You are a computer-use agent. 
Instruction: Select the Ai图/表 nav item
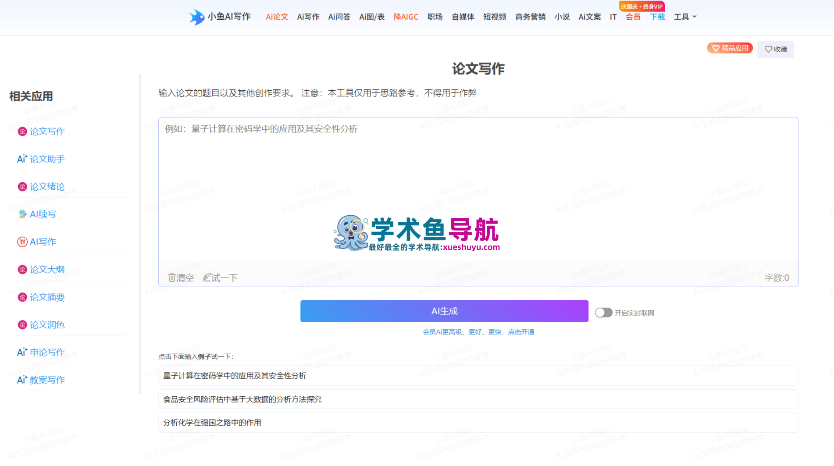coord(372,17)
